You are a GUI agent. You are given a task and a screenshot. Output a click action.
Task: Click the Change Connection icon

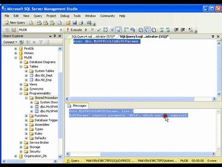13,30
